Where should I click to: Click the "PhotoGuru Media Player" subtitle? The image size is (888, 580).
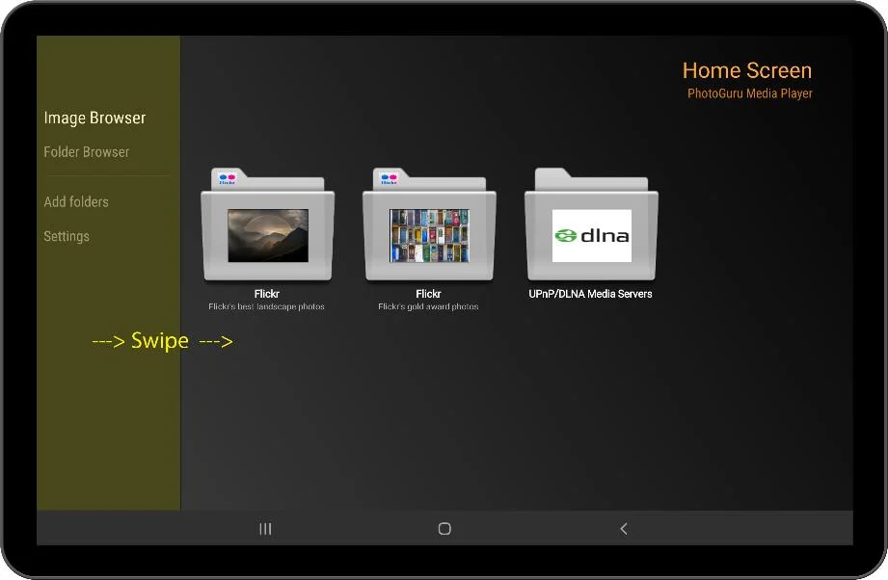tap(750, 93)
